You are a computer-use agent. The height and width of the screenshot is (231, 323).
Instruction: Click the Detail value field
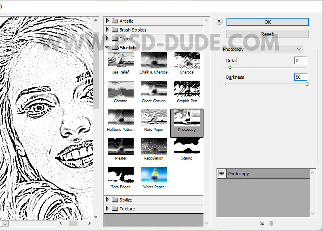300,61
